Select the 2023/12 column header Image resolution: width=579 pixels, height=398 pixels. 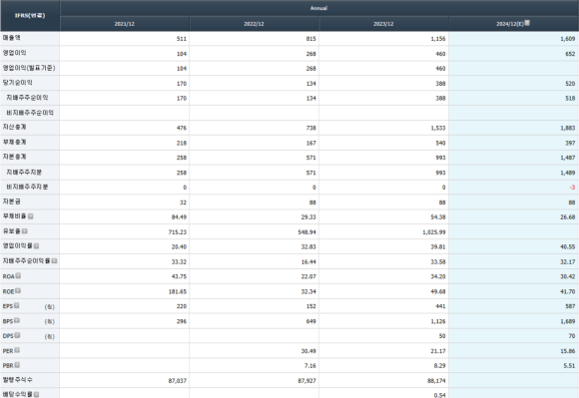383,24
